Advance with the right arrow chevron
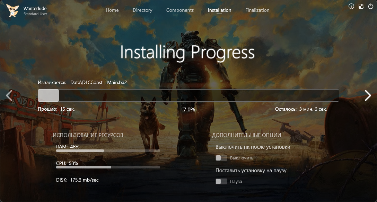Viewport: 377px width, 202px height. tap(368, 95)
